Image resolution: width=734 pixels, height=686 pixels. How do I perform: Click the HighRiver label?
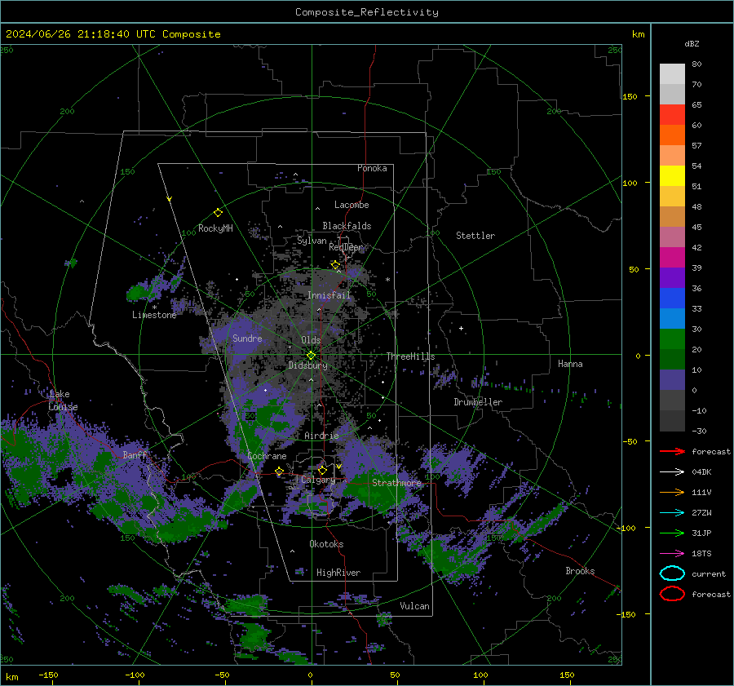pos(338,573)
